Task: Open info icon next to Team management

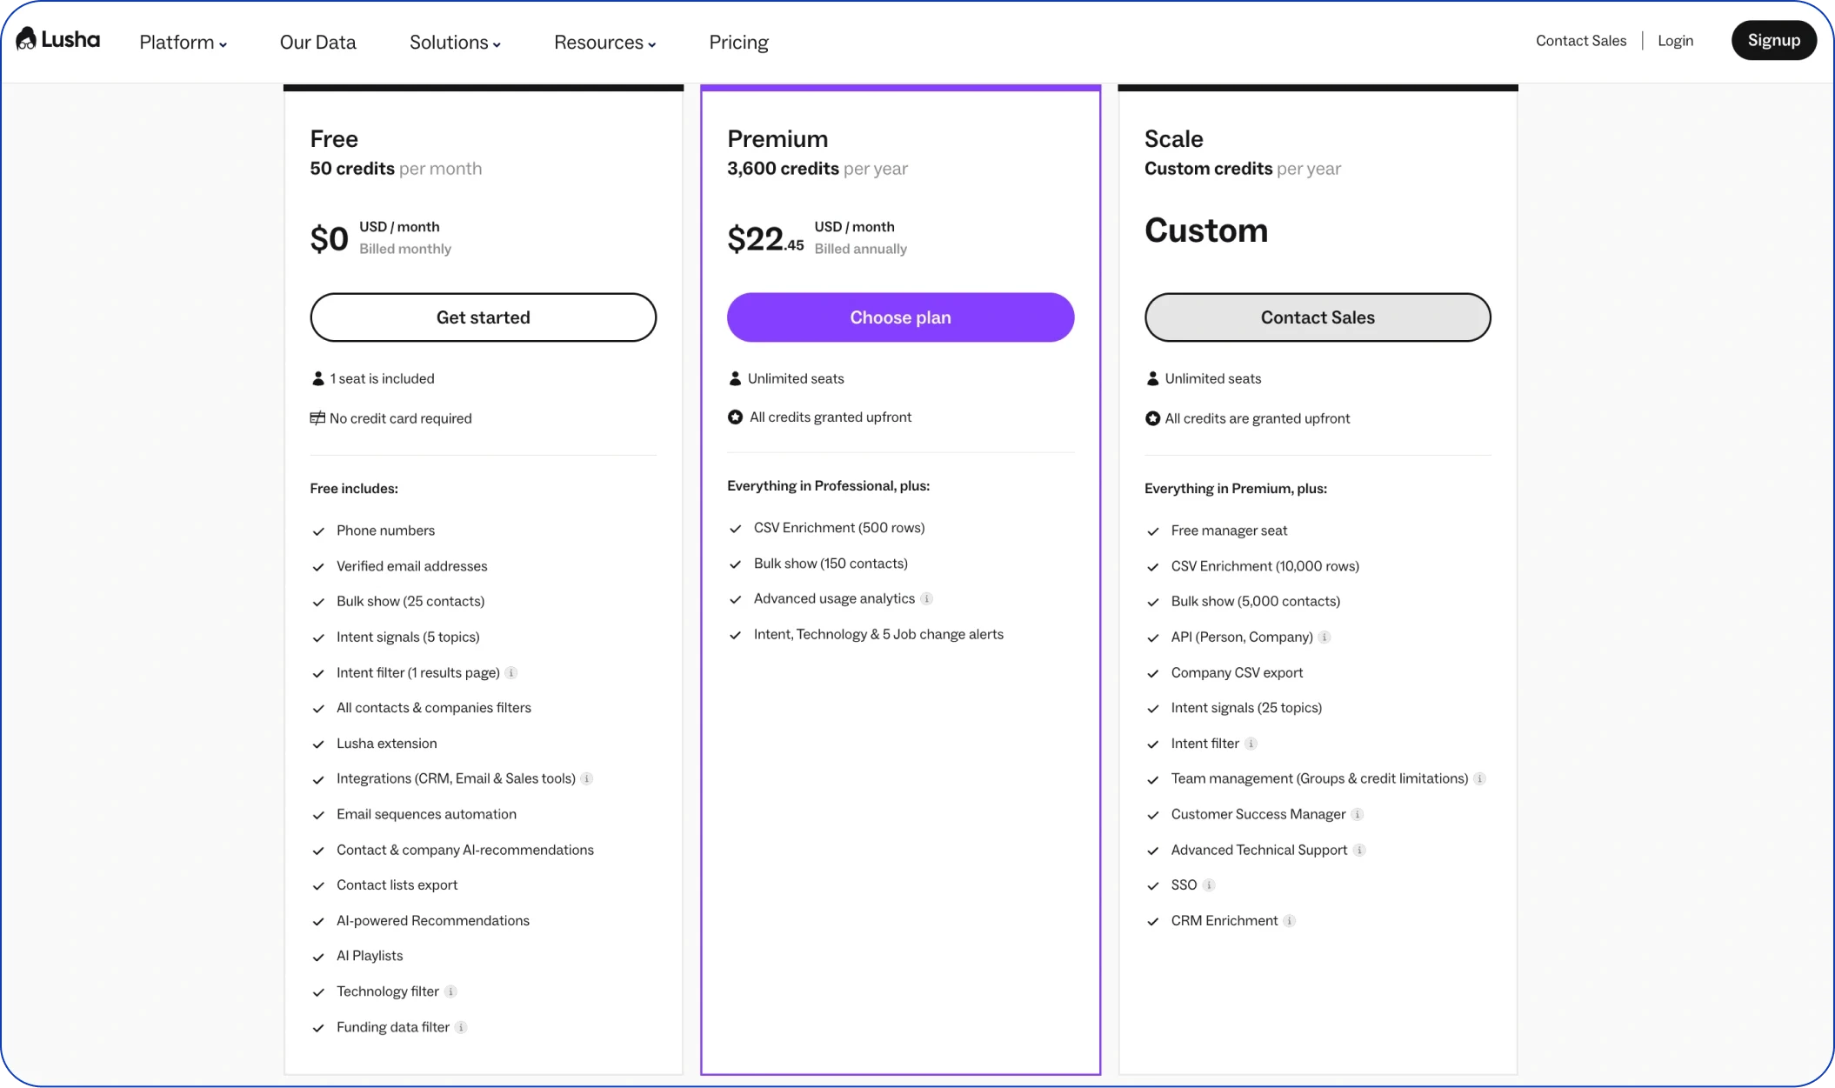Action: coord(1479,779)
